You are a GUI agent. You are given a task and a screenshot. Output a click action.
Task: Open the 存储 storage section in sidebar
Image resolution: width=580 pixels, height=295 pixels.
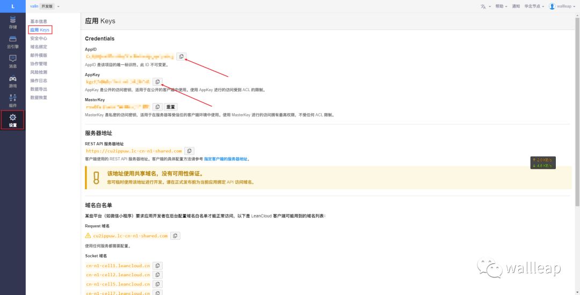coord(13,23)
